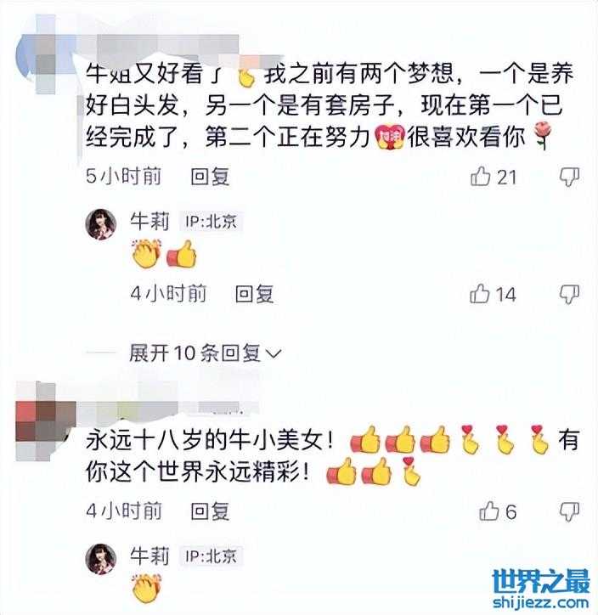This screenshot has width=598, height=615.
Task: Reply to 牛莉's comment from 4小时前
Action: 254,294
